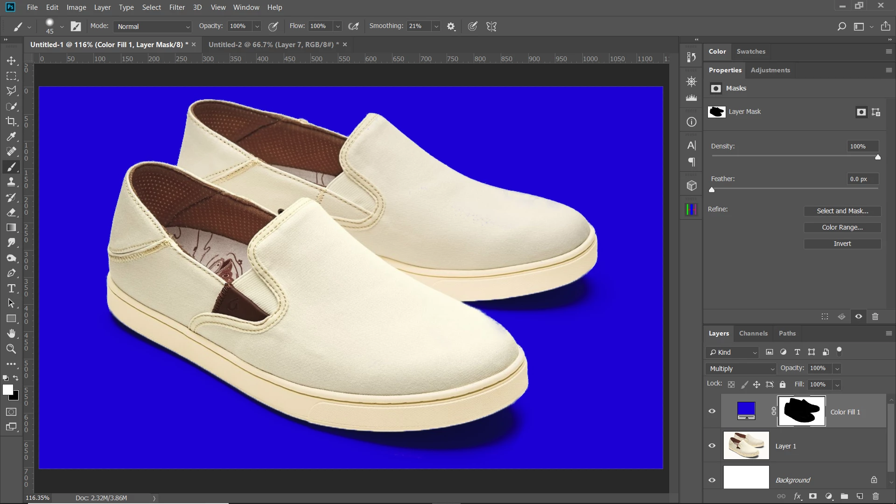Select the Horizontal Type tool
Screen dimensions: 896x504
coord(11,288)
